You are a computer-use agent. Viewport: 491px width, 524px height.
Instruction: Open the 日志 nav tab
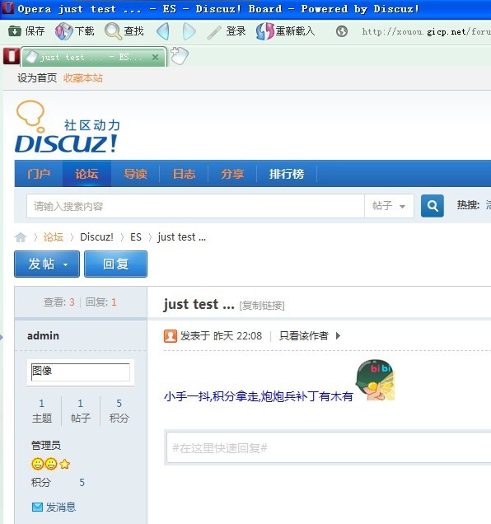pos(184,174)
